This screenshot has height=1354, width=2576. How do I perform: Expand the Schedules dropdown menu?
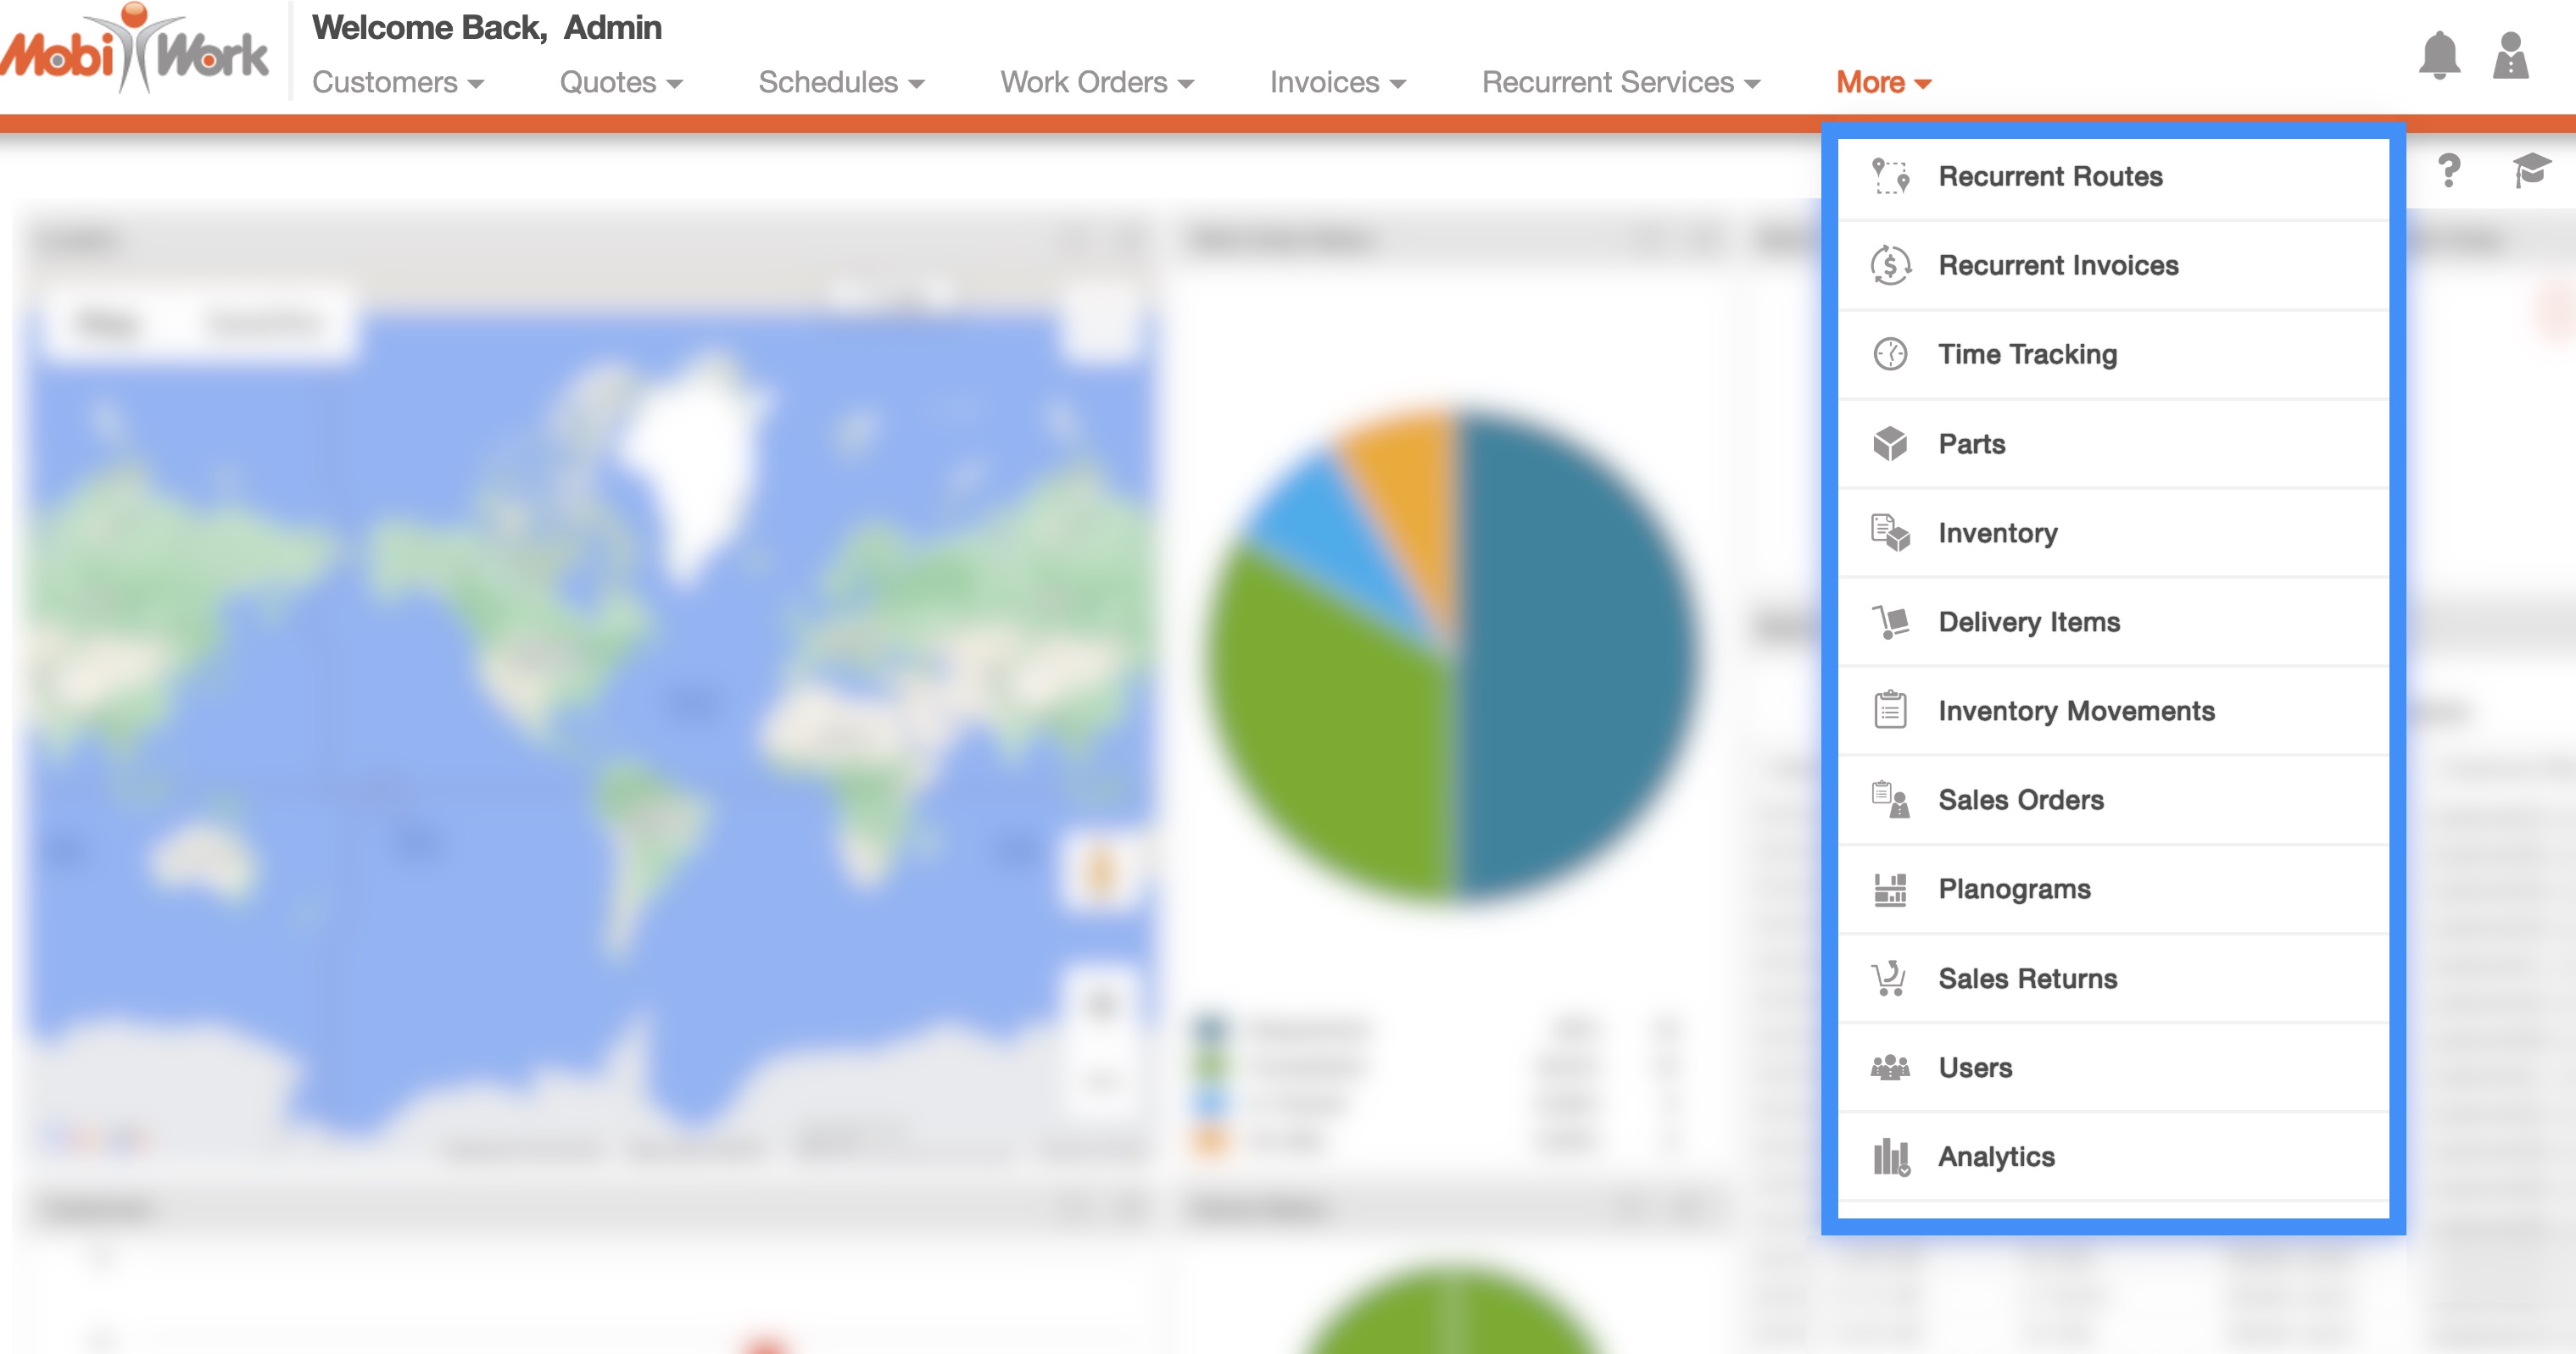(x=840, y=83)
